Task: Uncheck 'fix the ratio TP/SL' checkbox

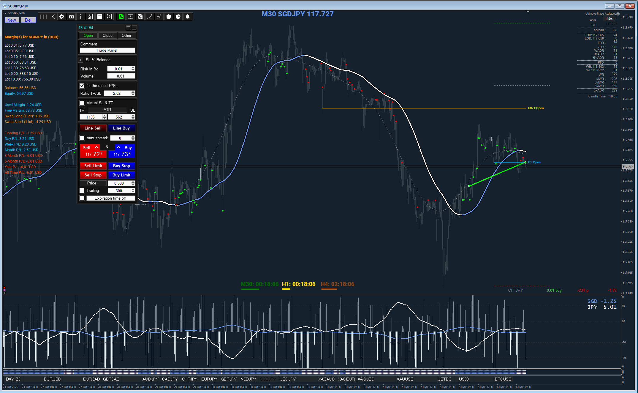Action: 82,86
